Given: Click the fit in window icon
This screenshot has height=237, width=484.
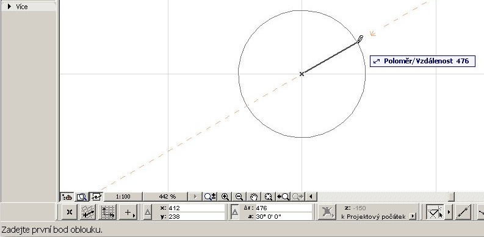Looking at the screenshot, I should coord(268,197).
